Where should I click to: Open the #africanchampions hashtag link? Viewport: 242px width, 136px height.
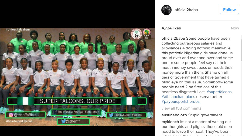(x=178, y=97)
